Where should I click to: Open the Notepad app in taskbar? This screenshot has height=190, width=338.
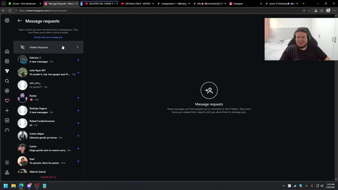click(x=45, y=186)
